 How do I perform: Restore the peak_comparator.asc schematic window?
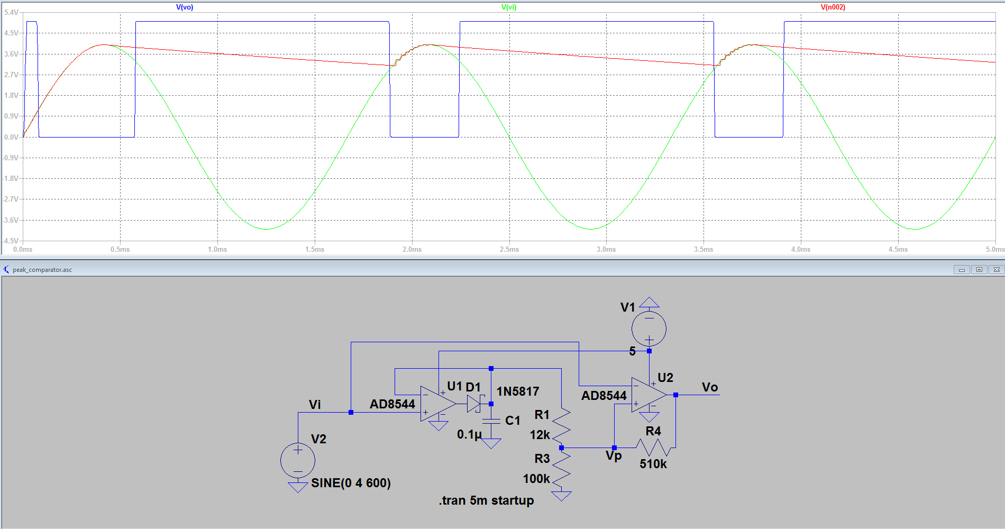click(x=979, y=270)
